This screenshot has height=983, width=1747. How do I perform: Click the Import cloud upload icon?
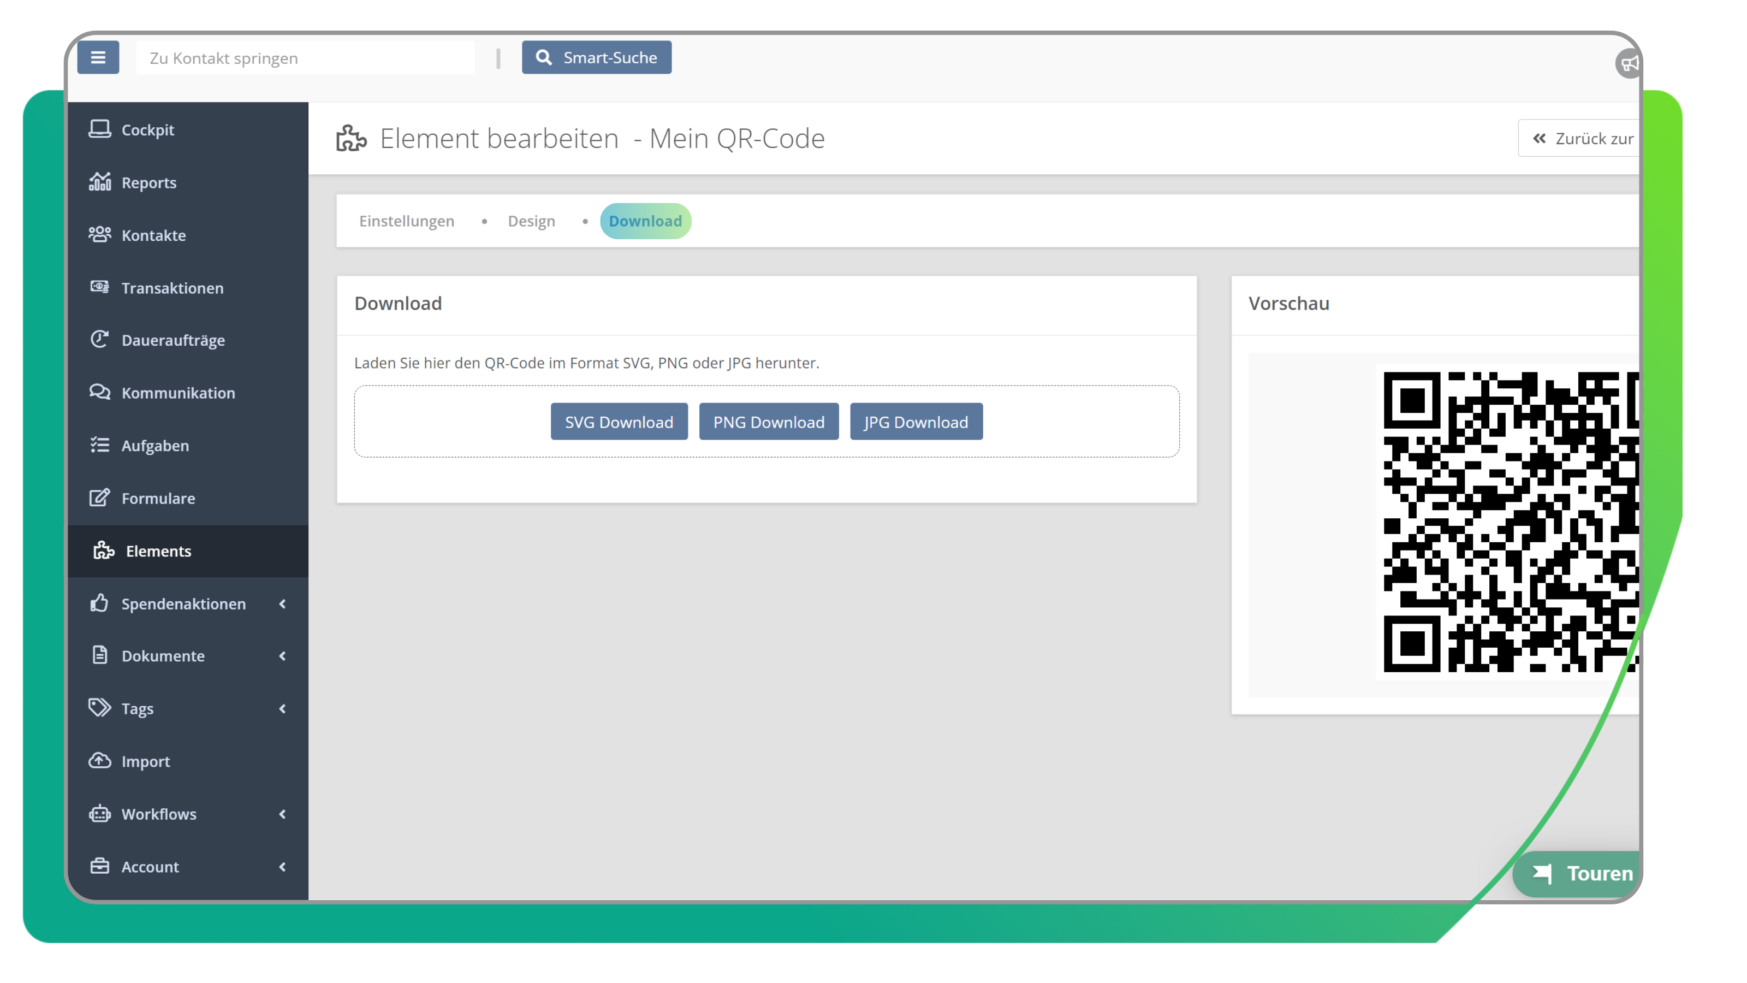100,761
